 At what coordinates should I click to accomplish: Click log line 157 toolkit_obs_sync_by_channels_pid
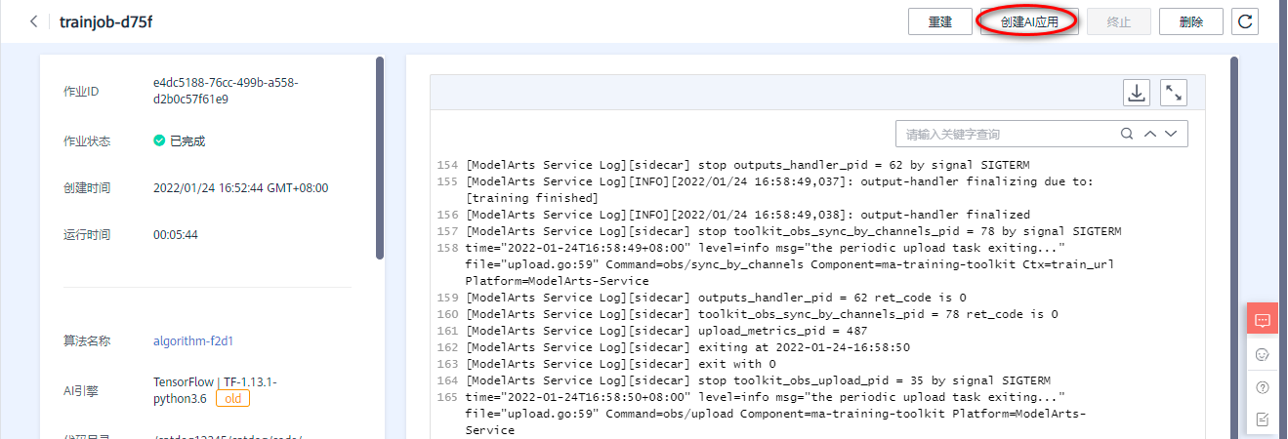click(793, 231)
